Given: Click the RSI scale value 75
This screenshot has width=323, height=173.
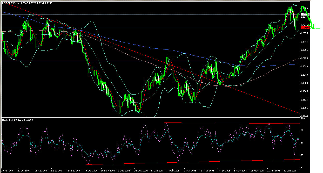Looking at the screenshot, I should click(302, 131).
